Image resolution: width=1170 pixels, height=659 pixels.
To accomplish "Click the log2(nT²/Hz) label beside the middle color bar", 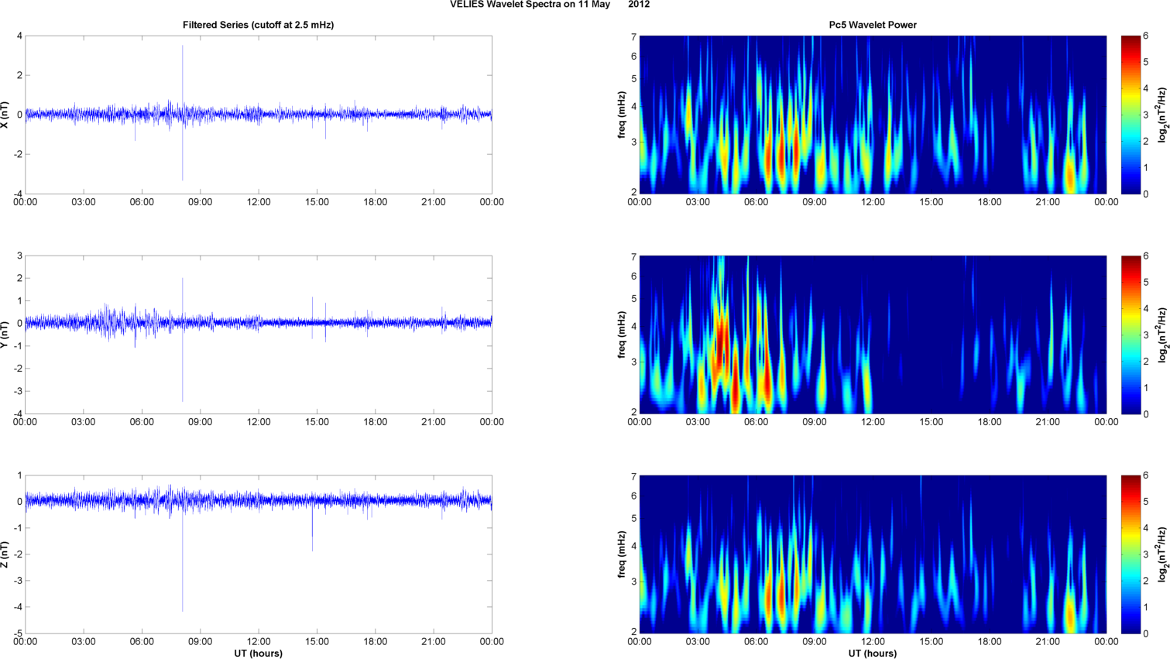I will [1161, 335].
